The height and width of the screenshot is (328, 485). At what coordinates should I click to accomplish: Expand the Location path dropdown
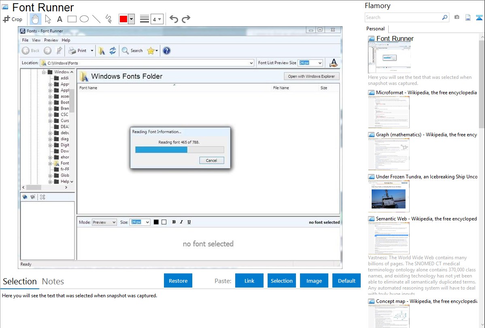tap(251, 63)
